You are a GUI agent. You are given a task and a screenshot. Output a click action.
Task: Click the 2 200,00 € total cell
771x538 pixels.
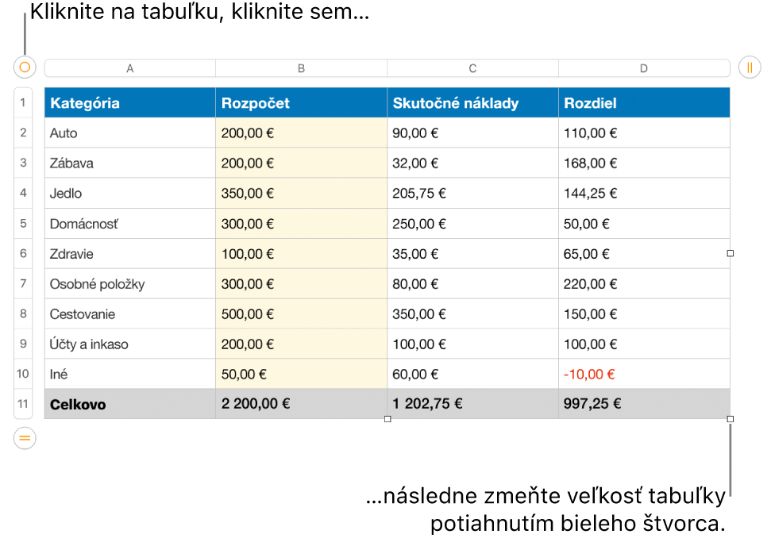pyautogui.click(x=302, y=404)
